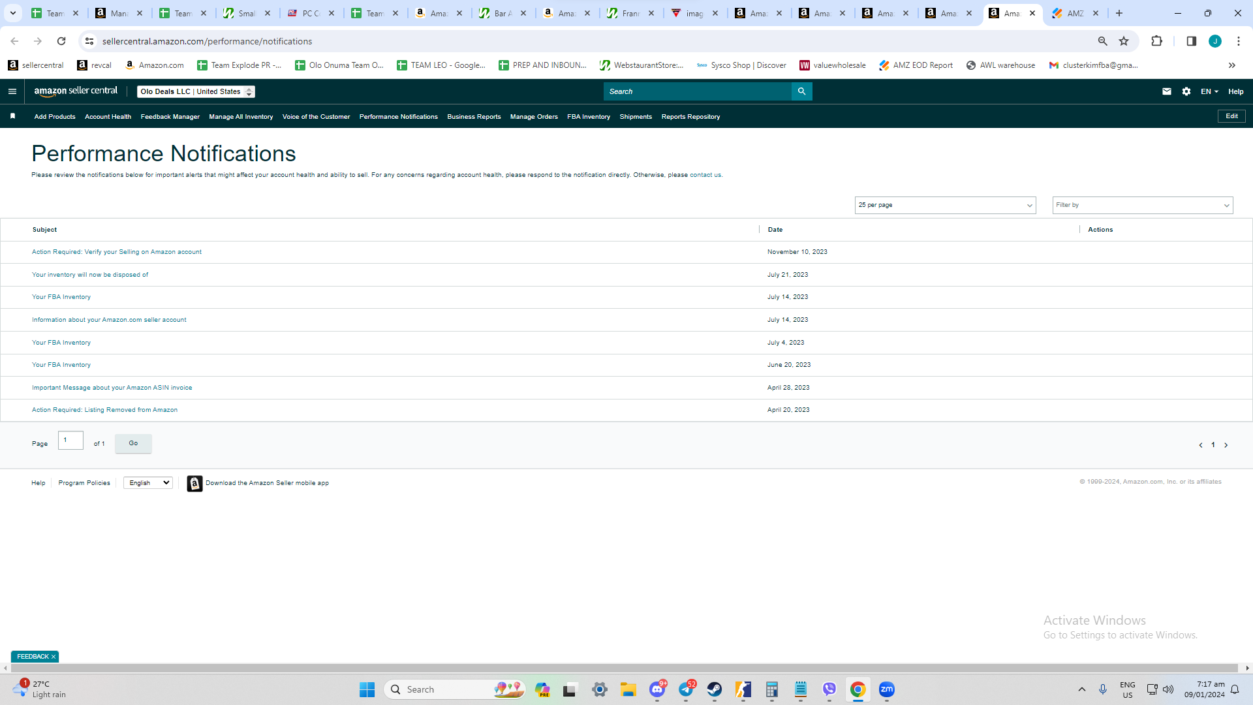Image resolution: width=1253 pixels, height=705 pixels.
Task: Open the sellercentral bookmark
Action: (x=36, y=65)
